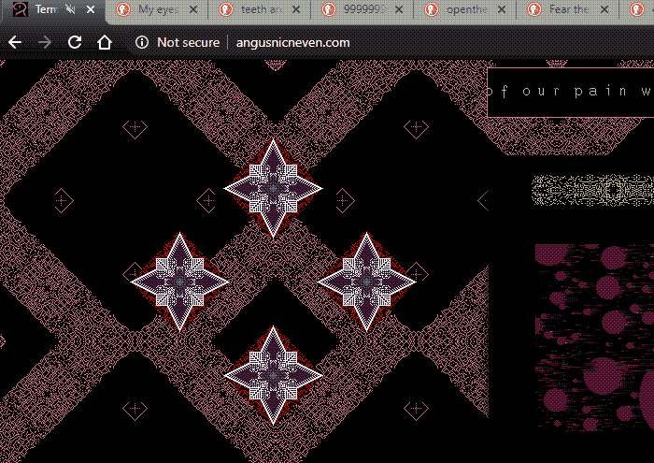The image size is (654, 463).
Task: Go to the browser home page
Action: click(x=105, y=42)
